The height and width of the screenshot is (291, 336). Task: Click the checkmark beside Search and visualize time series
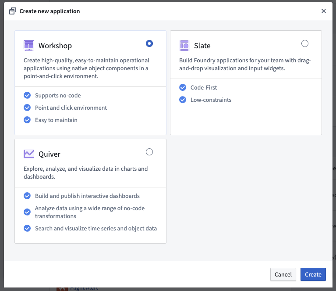(27, 228)
